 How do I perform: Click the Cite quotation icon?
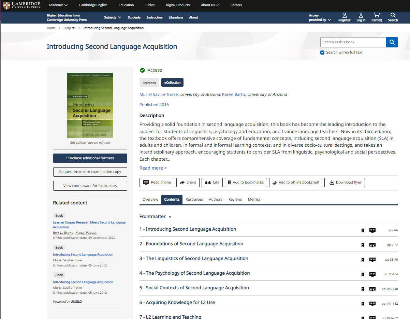coord(208,182)
